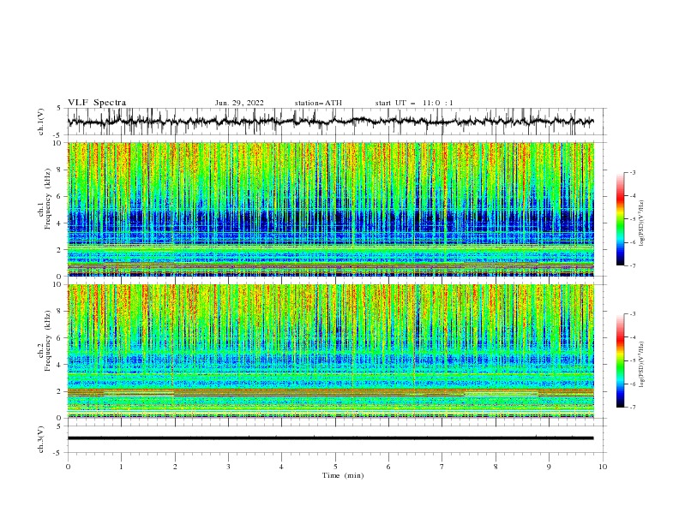Click the lower 'log(PSD)(V²/Hz)' colorbar label

click(x=641, y=365)
